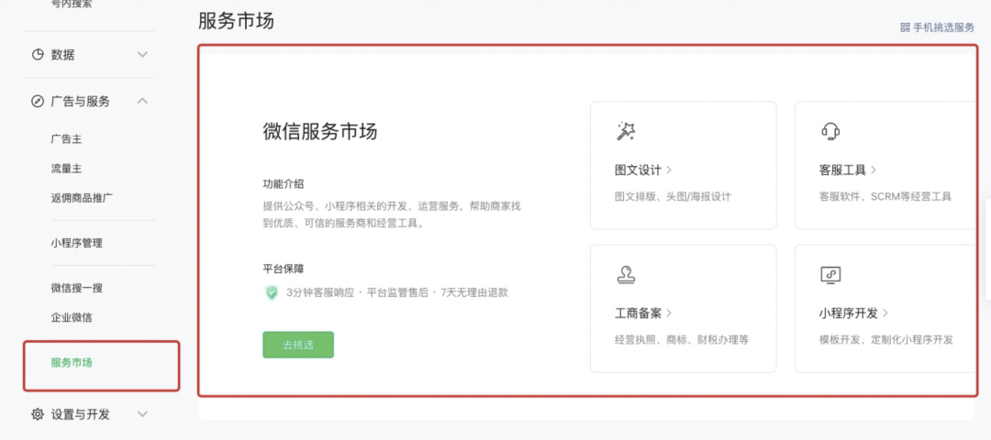991x440 pixels.
Task: Click the stamp icon for 工商备案
Action: 625,275
